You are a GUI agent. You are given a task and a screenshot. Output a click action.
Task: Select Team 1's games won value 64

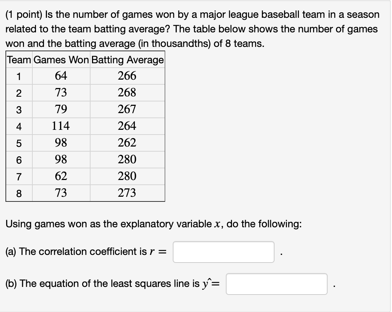pos(61,76)
